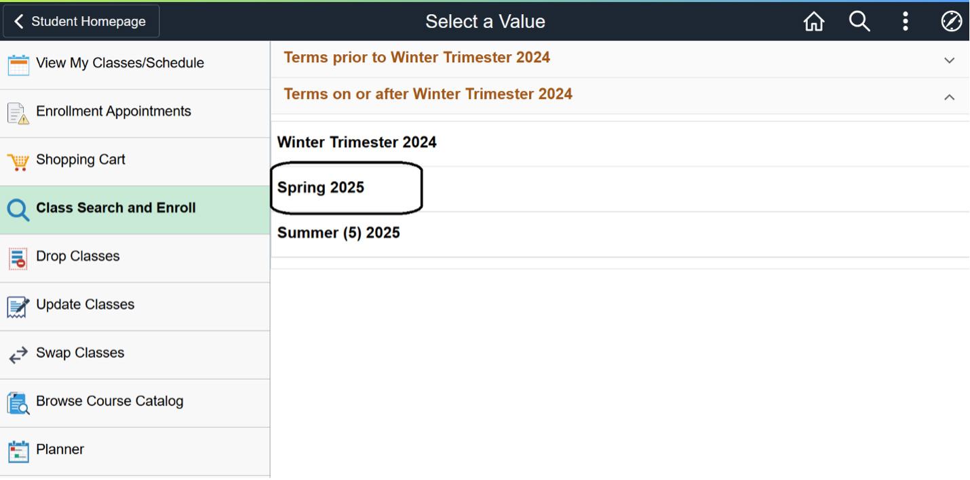Viewport: 970px width, 480px height.
Task: Select Winter Trimester 2024 term
Action: click(x=357, y=142)
